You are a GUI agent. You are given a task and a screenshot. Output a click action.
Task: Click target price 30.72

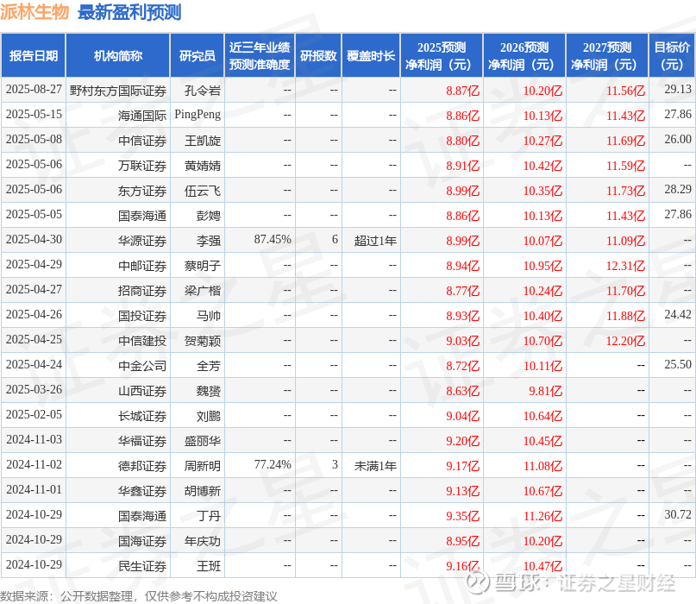coord(678,515)
